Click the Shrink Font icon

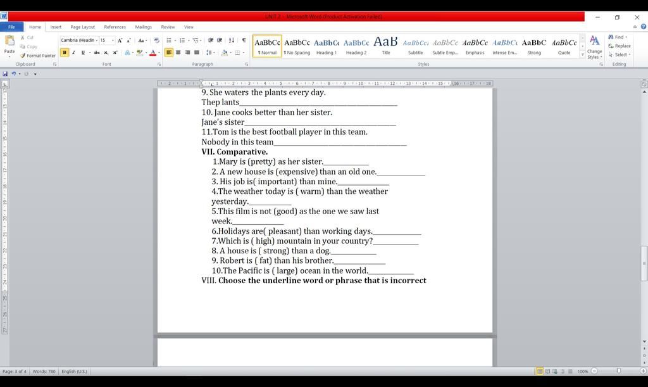pos(128,41)
